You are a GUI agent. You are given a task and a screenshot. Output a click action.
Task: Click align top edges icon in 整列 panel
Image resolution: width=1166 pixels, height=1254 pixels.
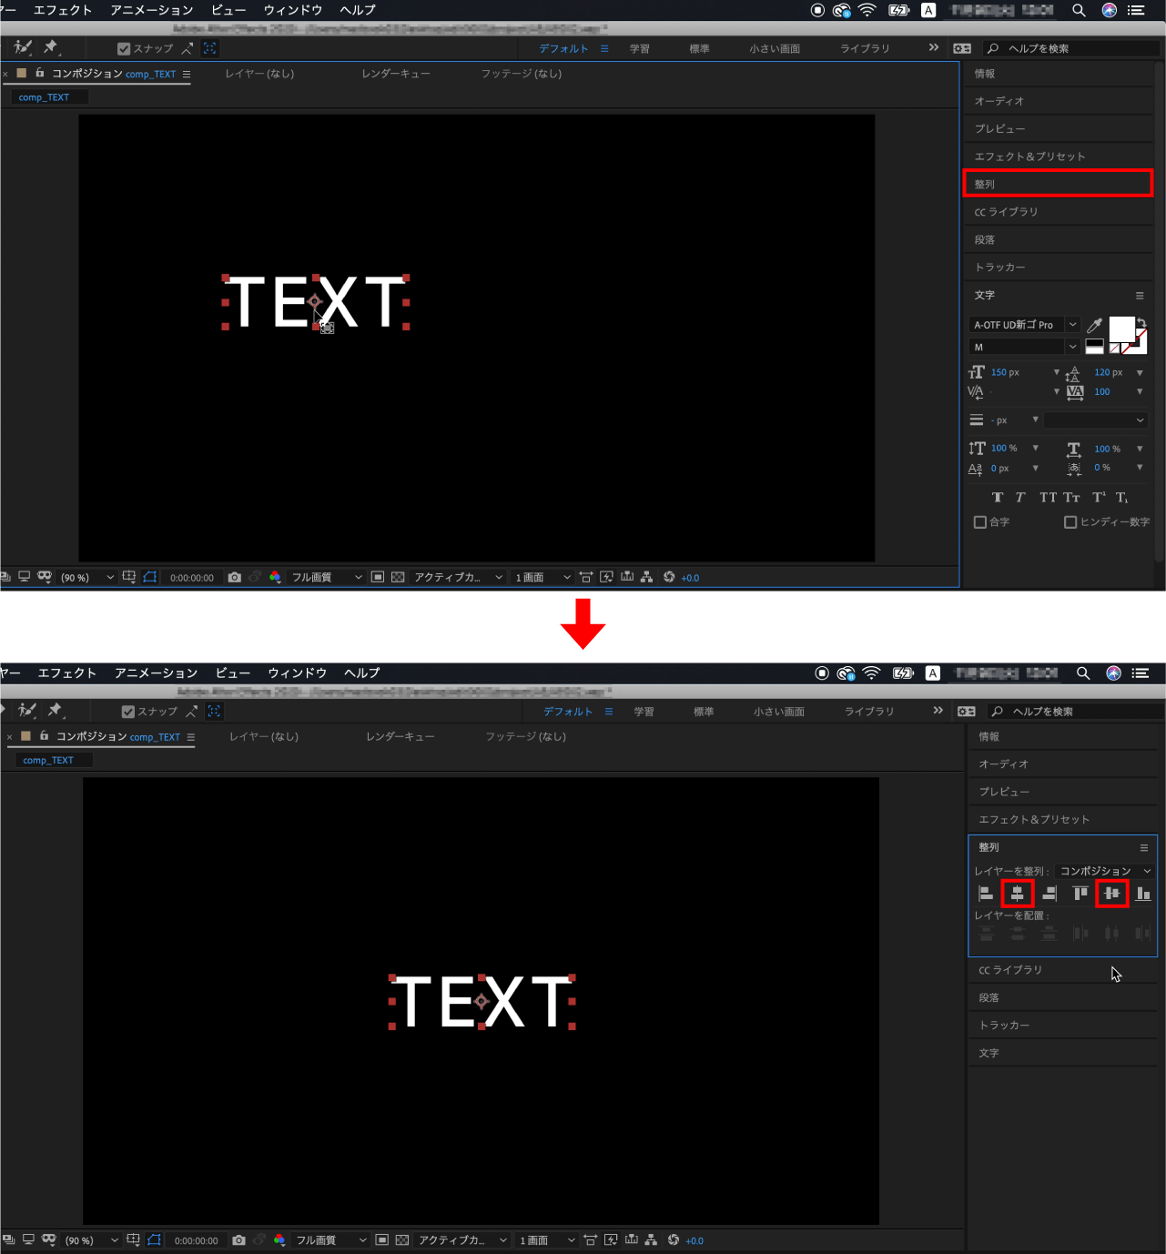pos(1080,894)
